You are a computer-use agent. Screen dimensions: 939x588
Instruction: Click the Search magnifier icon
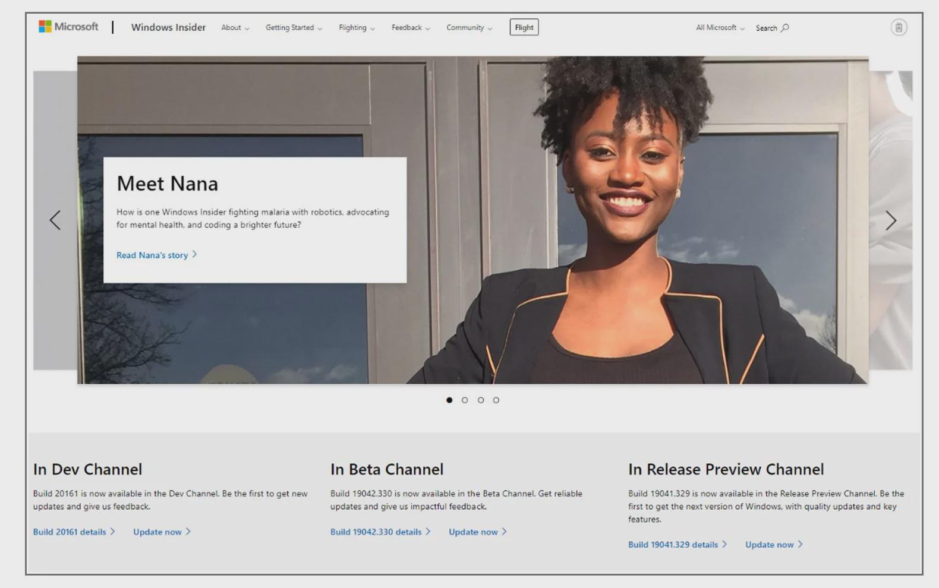coord(785,27)
